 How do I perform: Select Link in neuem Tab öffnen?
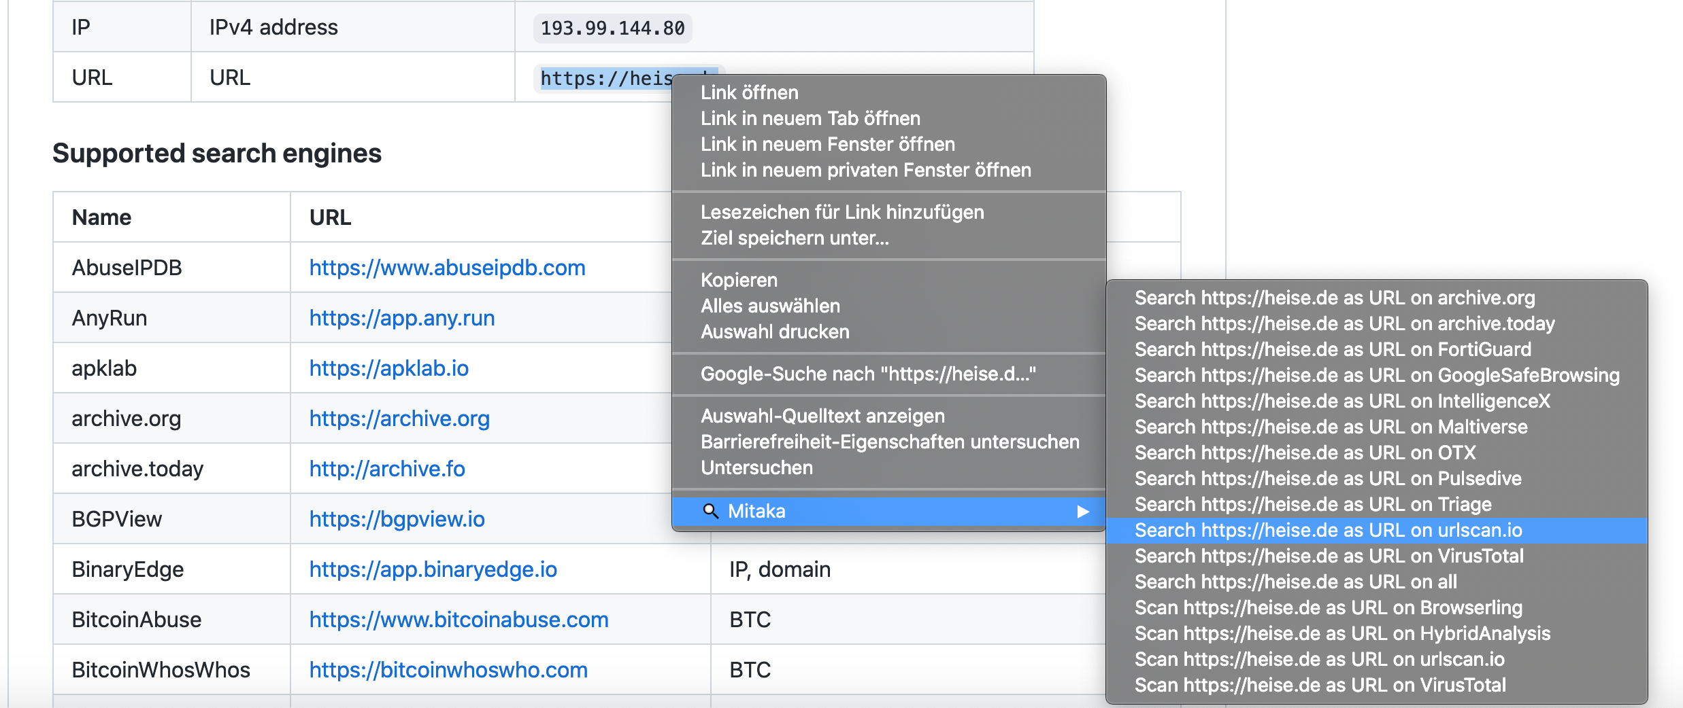pyautogui.click(x=810, y=119)
